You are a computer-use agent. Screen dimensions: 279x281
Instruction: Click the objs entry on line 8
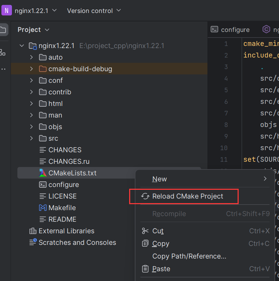(268, 125)
